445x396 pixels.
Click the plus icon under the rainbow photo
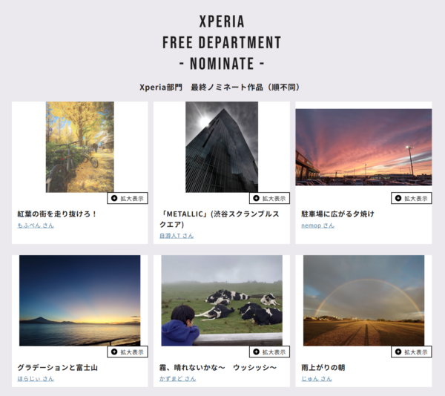tap(398, 352)
